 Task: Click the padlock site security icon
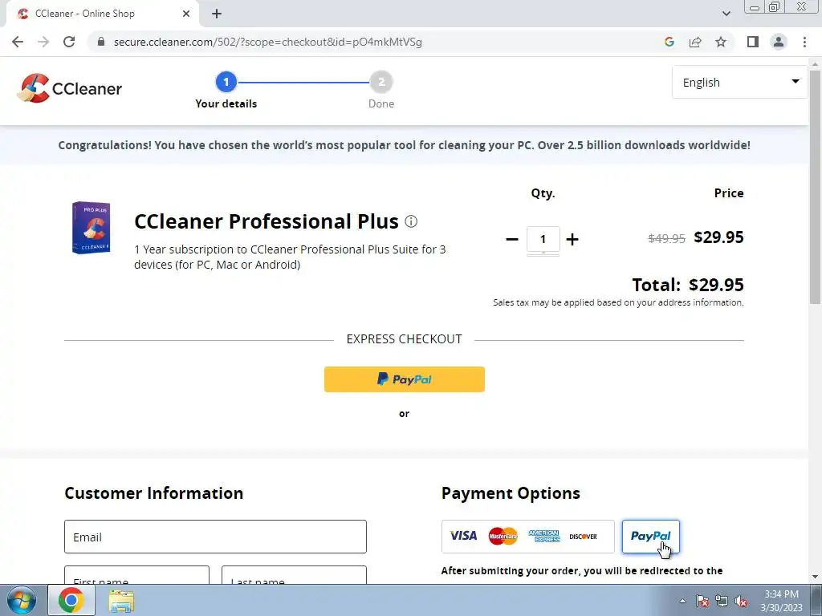[101, 42]
